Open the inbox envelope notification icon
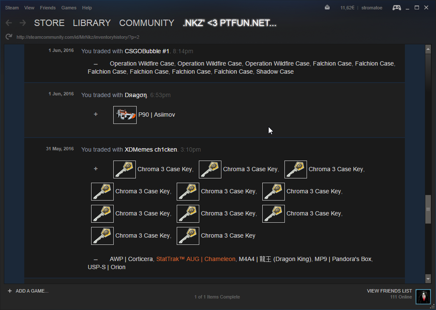 (x=327, y=8)
